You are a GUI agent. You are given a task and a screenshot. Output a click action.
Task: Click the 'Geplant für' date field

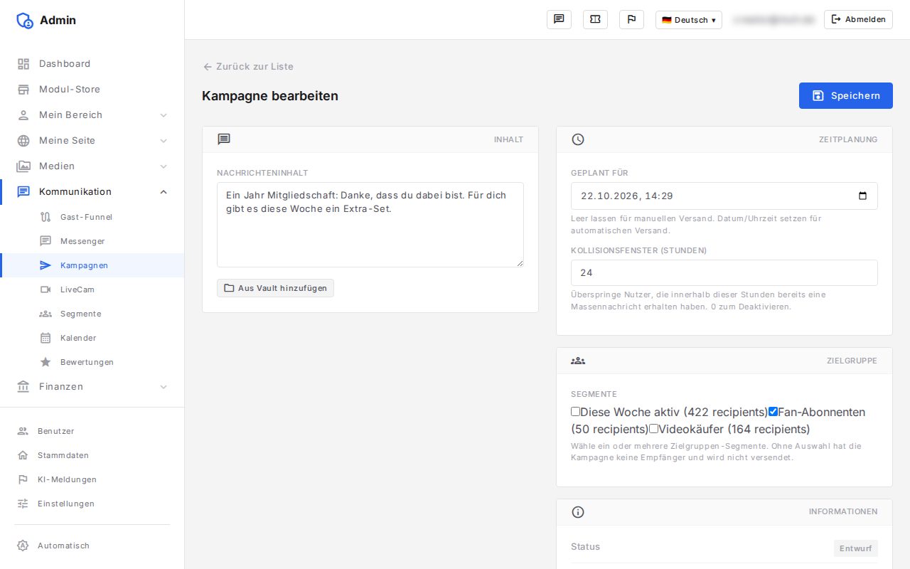click(x=724, y=196)
